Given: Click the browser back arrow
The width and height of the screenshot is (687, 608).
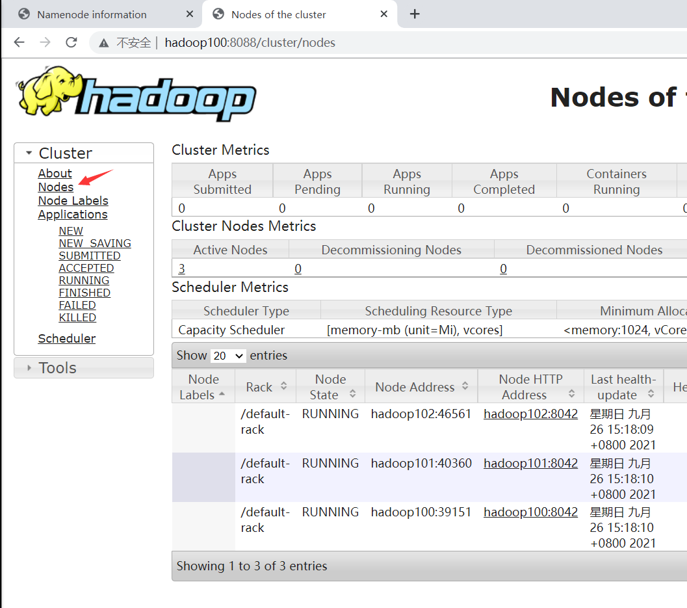Looking at the screenshot, I should tap(19, 42).
